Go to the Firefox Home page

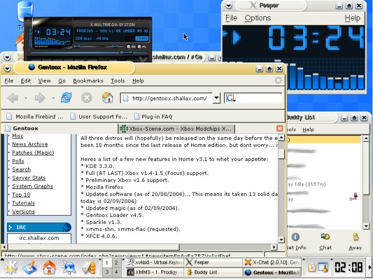(107, 97)
